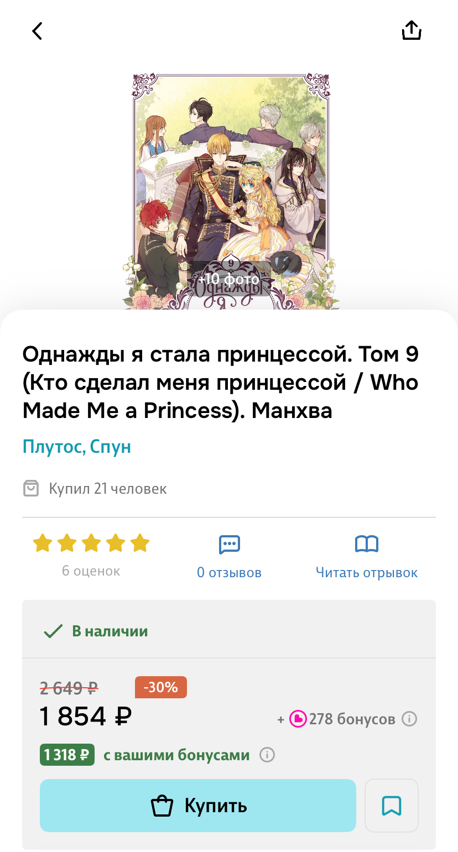This screenshot has height=852, width=458.
Task: Open the 'Читать отрывок' link
Action: tap(367, 573)
